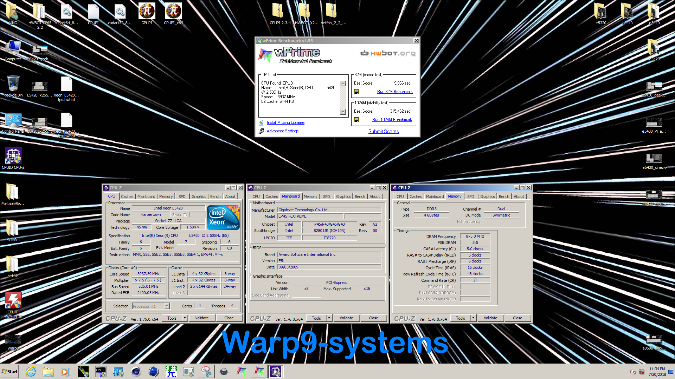Open the Warp9 desktop image icon
Viewport: 675px width, 379px height.
(x=13, y=339)
